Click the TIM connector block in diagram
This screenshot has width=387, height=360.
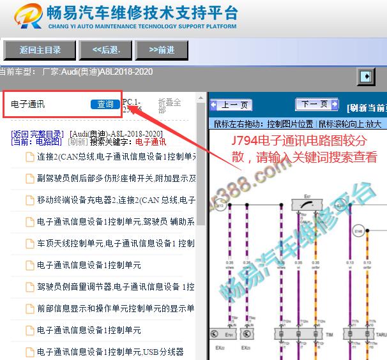299,334
